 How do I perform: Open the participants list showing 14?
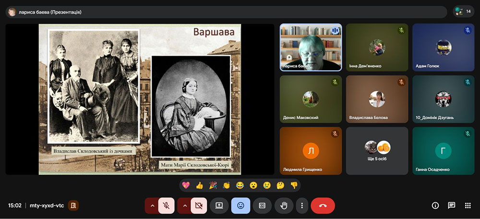(464, 12)
